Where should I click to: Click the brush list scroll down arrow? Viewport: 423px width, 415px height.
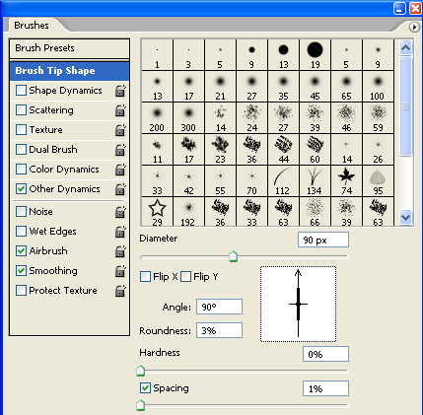pyautogui.click(x=405, y=218)
